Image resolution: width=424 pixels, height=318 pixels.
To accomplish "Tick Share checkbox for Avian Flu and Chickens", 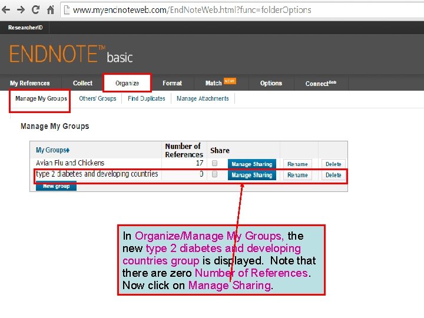I will pos(214,163).
